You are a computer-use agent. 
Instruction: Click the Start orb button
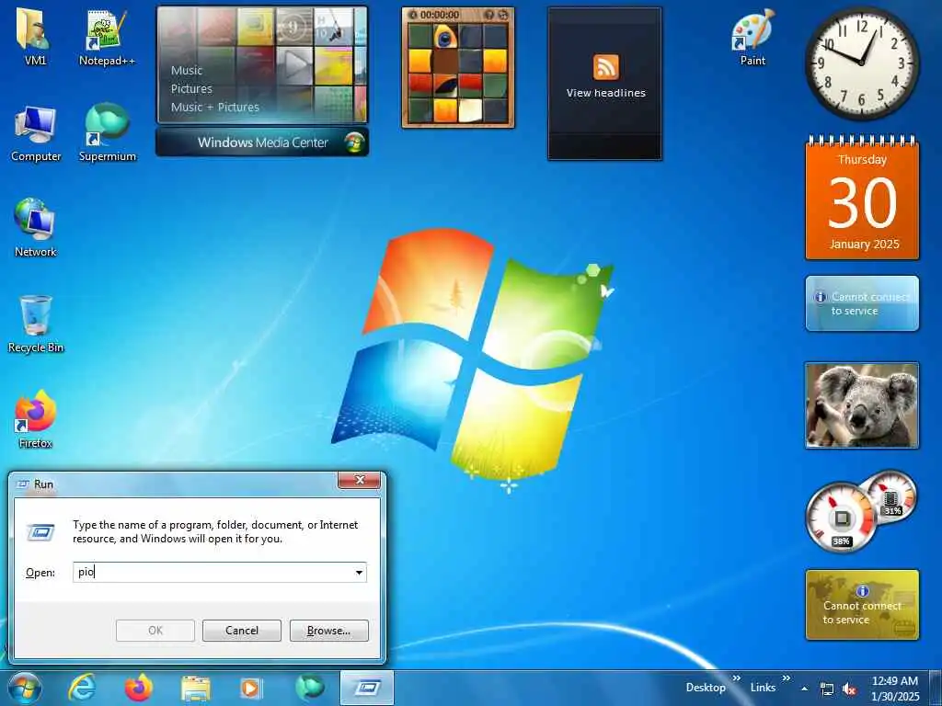click(24, 688)
